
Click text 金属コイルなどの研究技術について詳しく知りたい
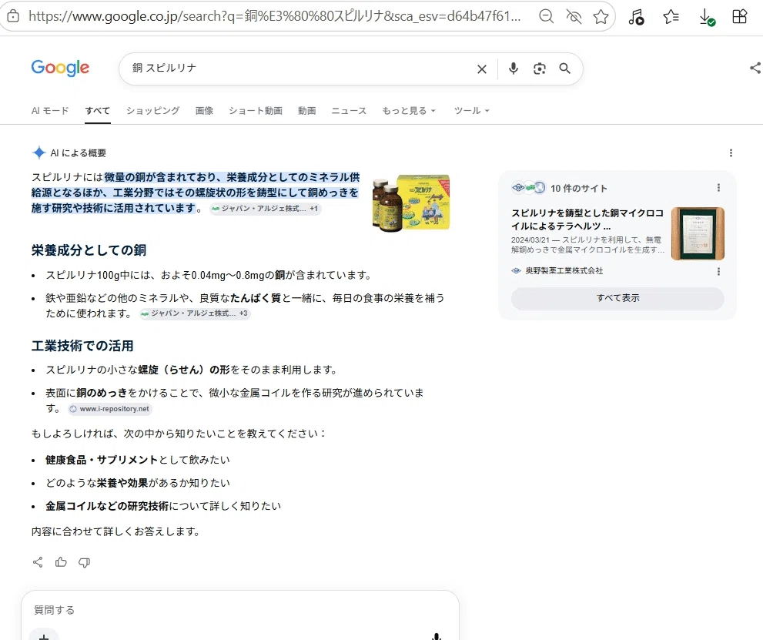163,506
